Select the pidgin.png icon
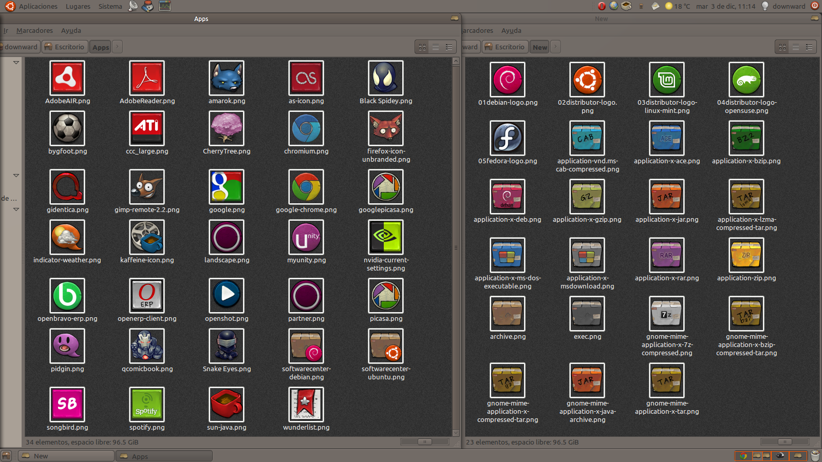The height and width of the screenshot is (462, 822). (67, 346)
